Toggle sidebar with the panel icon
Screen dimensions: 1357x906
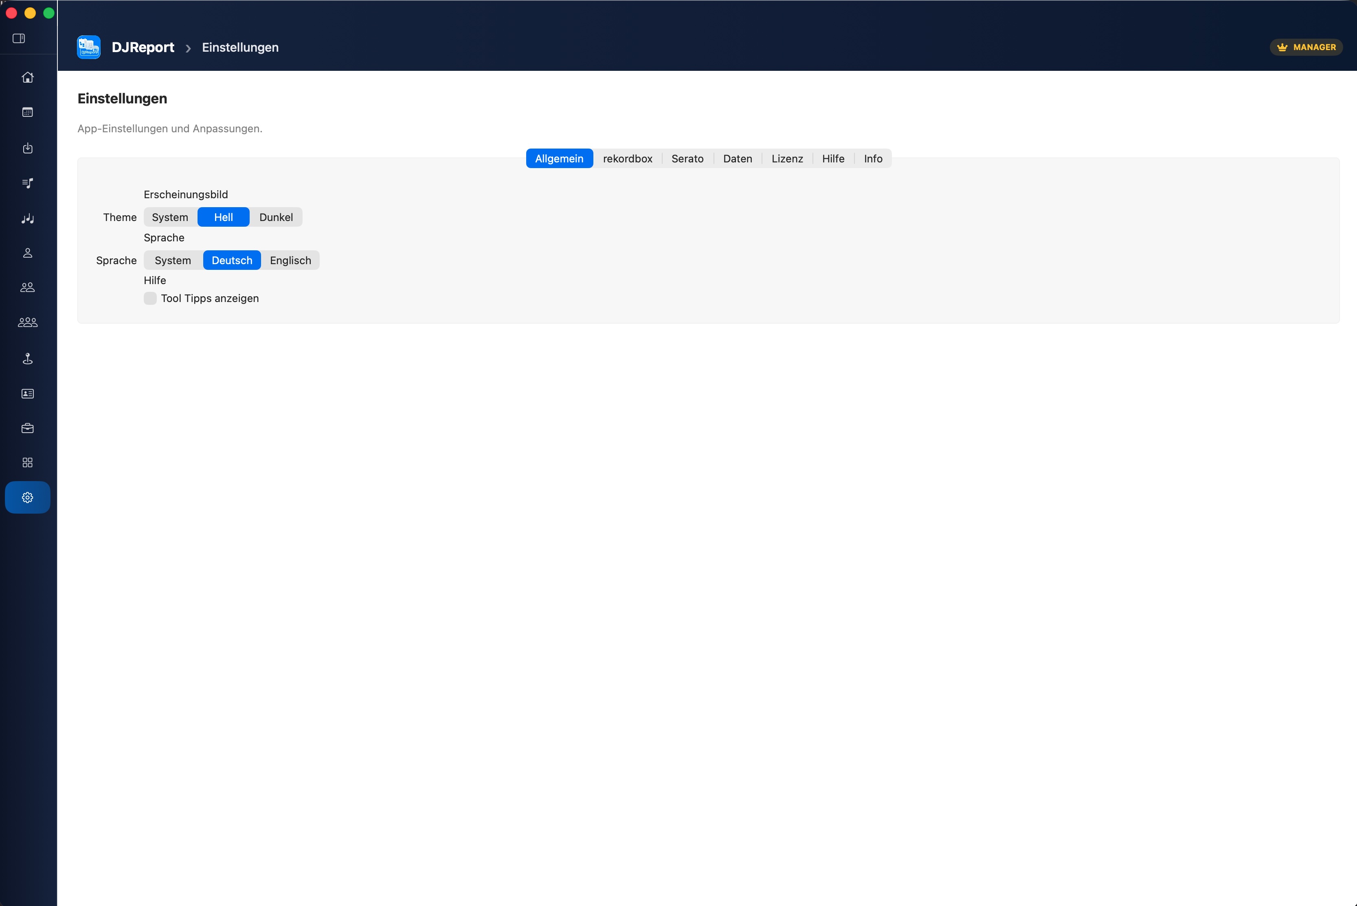18,39
